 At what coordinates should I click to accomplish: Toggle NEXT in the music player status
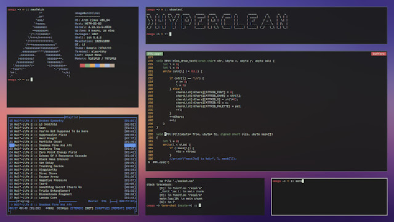(x=131, y=208)
